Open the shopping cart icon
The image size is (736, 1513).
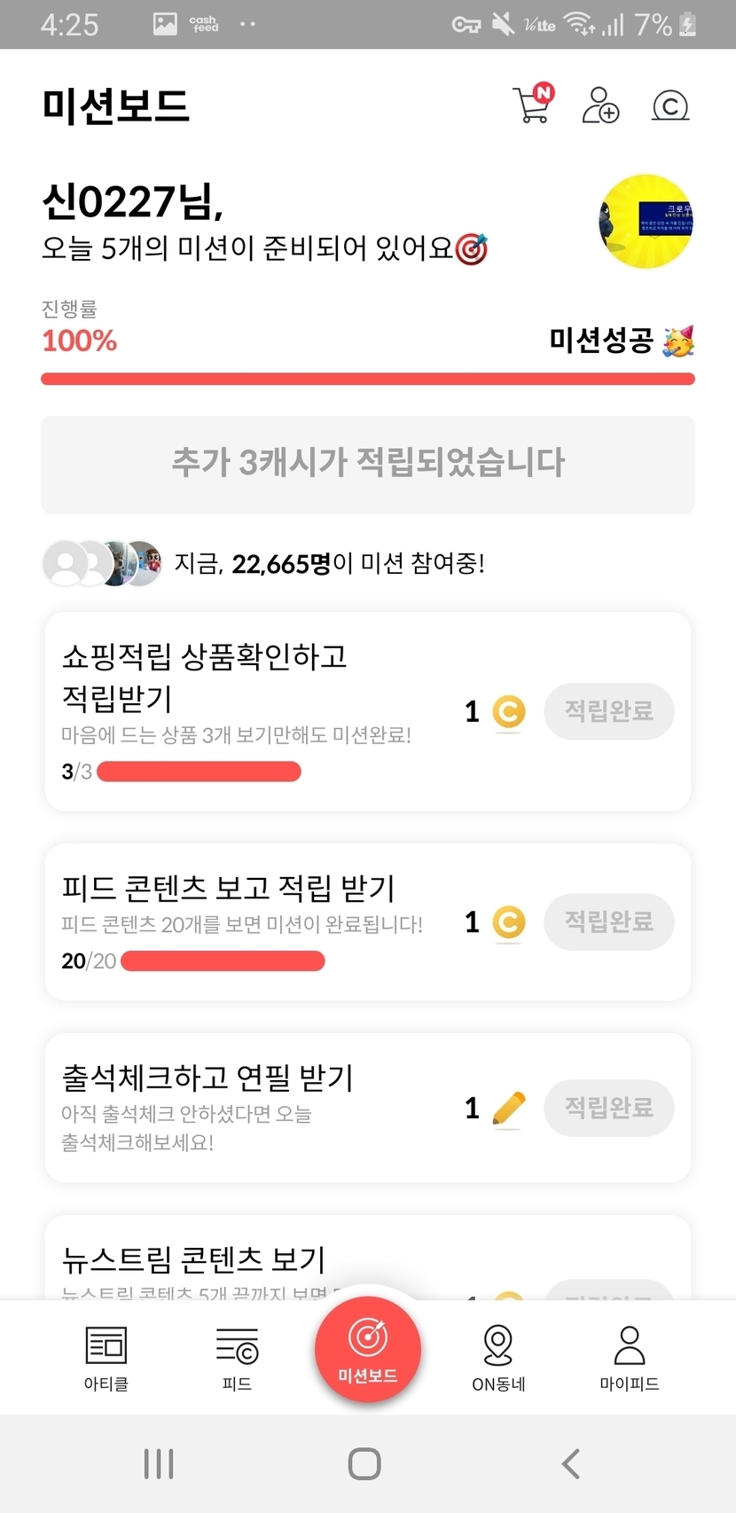[x=532, y=106]
